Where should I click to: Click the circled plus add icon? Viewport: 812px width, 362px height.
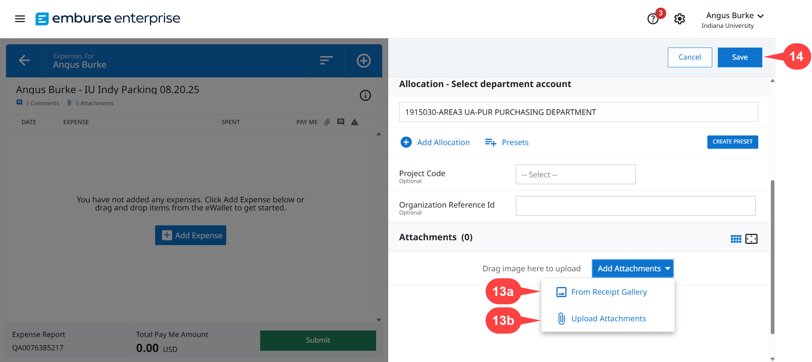click(363, 60)
